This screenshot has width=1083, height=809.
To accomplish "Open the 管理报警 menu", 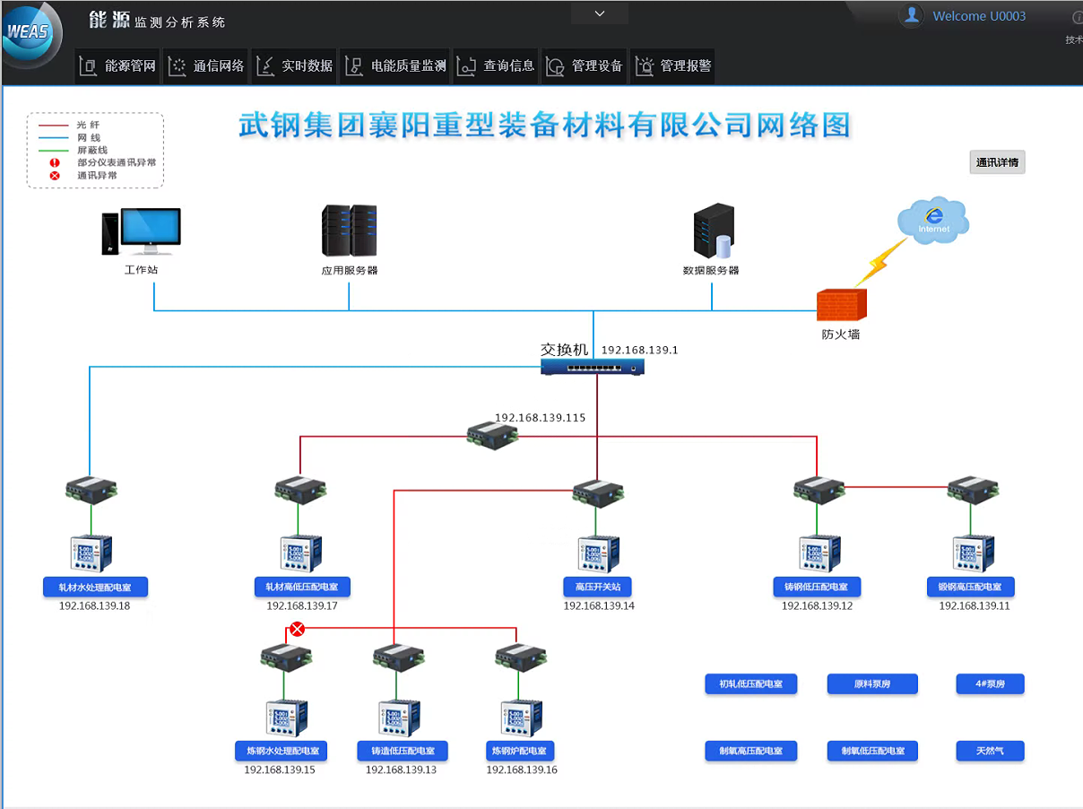I will 673,66.
